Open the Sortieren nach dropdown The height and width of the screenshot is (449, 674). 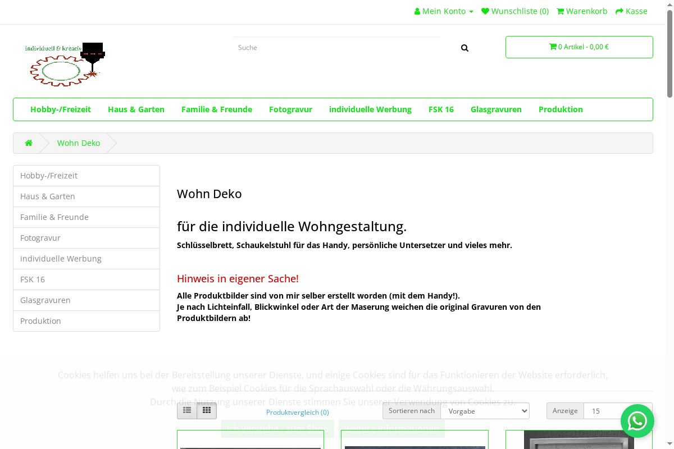click(485, 411)
